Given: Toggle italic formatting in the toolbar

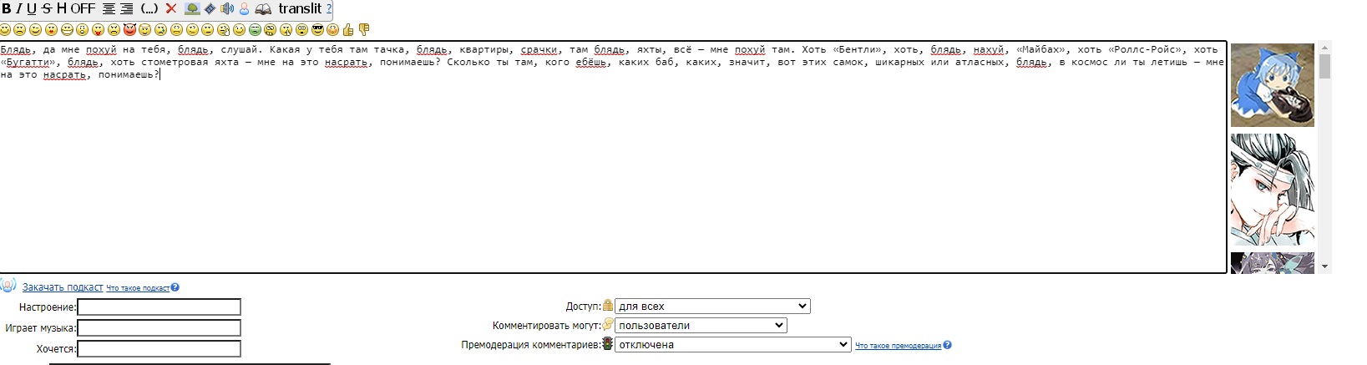Looking at the screenshot, I should coord(18,9).
